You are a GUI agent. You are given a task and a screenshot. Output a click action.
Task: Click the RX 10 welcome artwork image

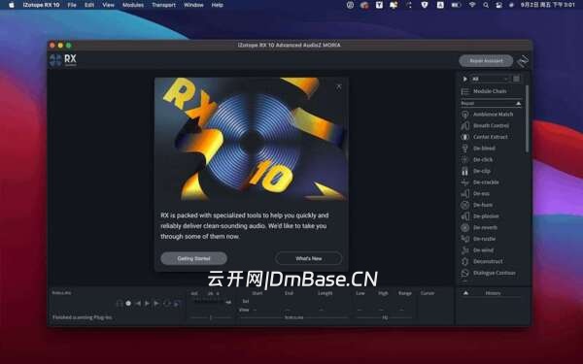[252, 139]
